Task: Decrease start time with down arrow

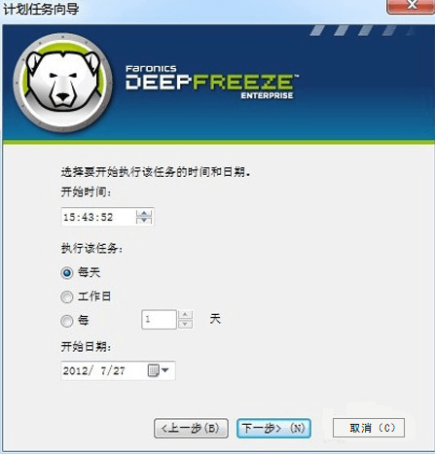Action: [144, 221]
